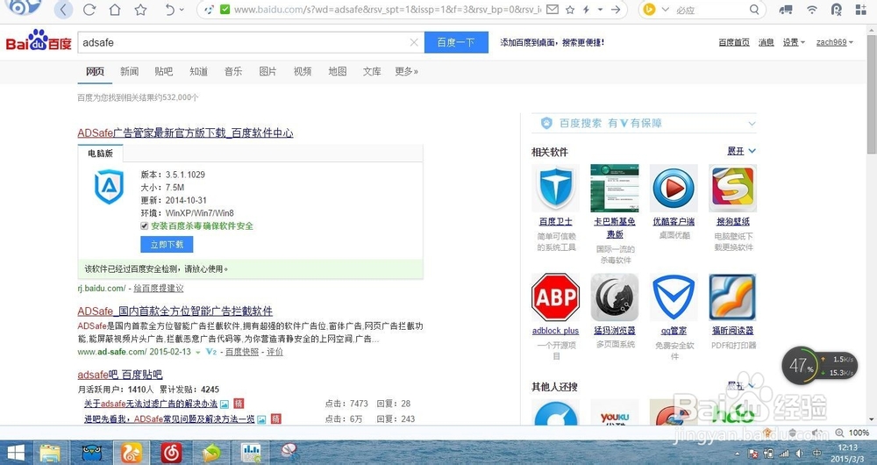
Task: Open adsafe吧_百度贴吧 result
Action: click(119, 375)
